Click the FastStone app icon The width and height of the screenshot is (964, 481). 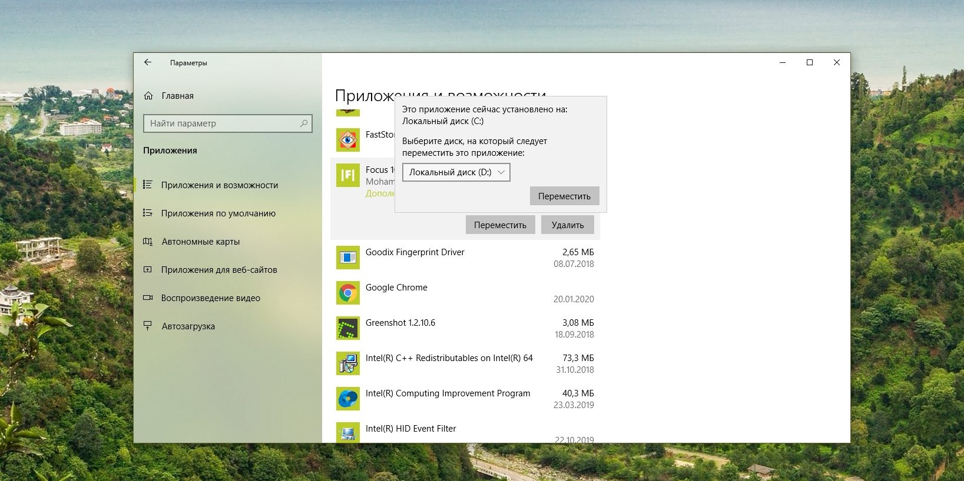tap(348, 140)
